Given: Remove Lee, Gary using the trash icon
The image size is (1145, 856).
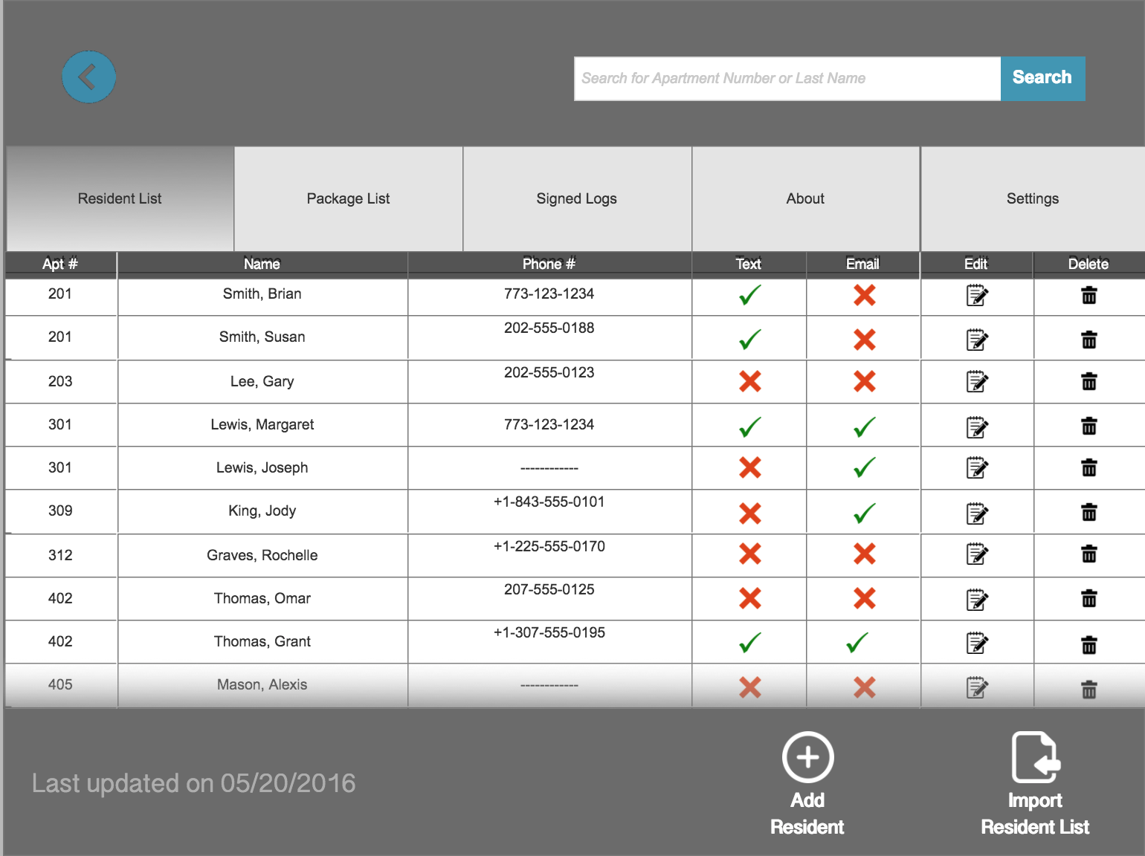Looking at the screenshot, I should click(x=1089, y=381).
